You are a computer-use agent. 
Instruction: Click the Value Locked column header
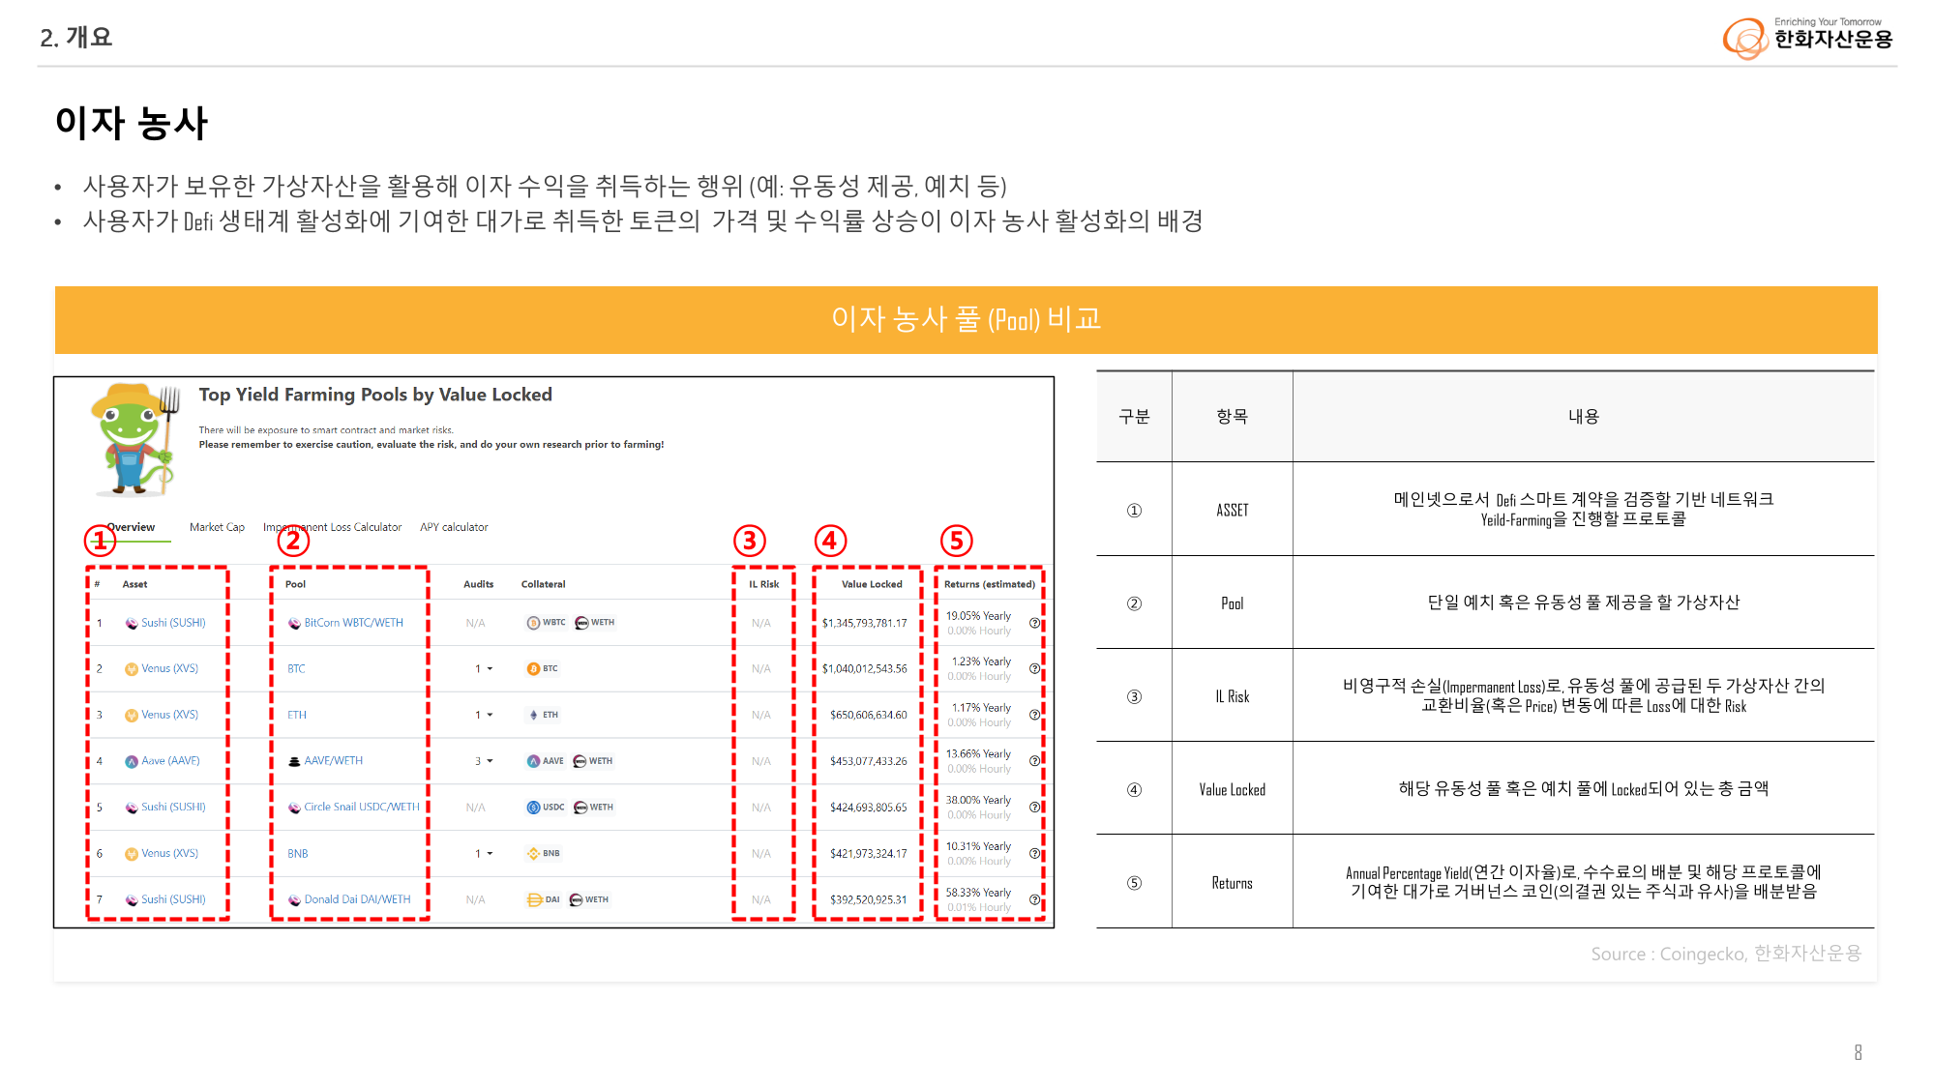pos(871,584)
